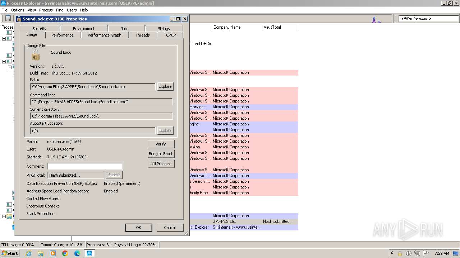Click the dialog resize grip corner
The width and height of the screenshot is (460, 258).
click(x=187, y=233)
